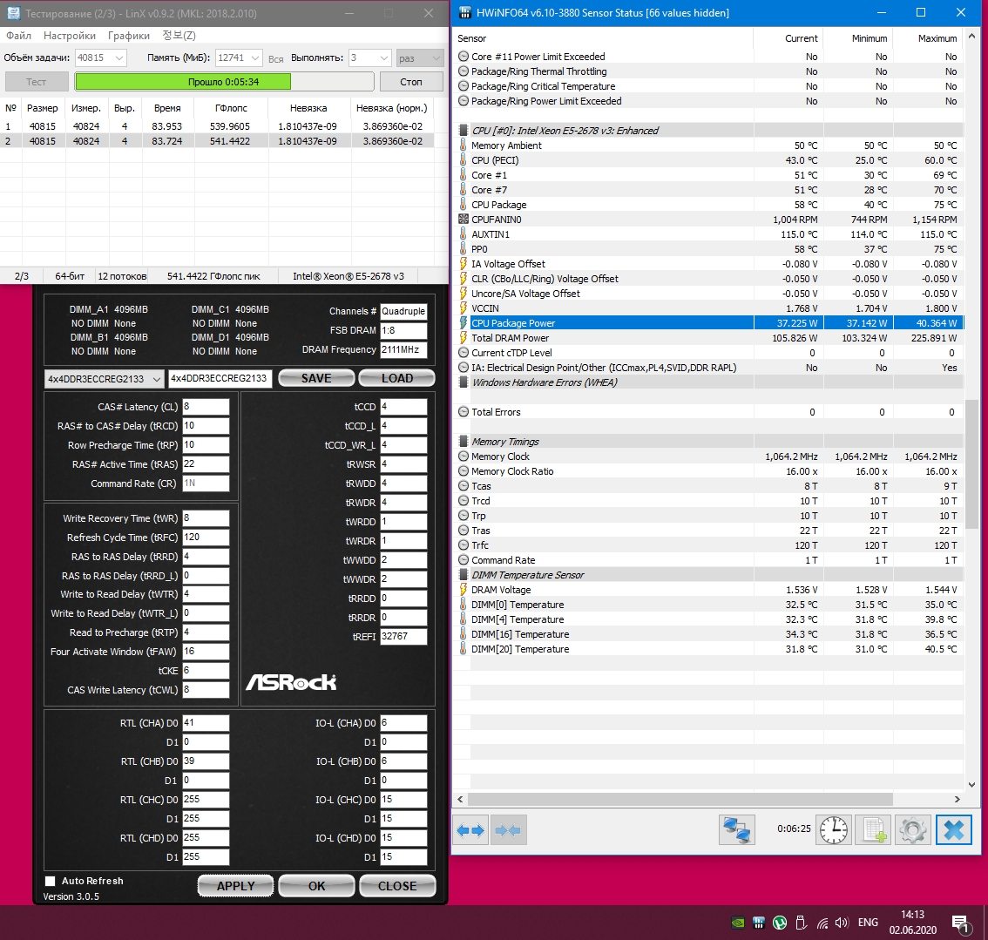Select the CPU Package Power row
Screen dimensions: 988x940
[x=709, y=323]
